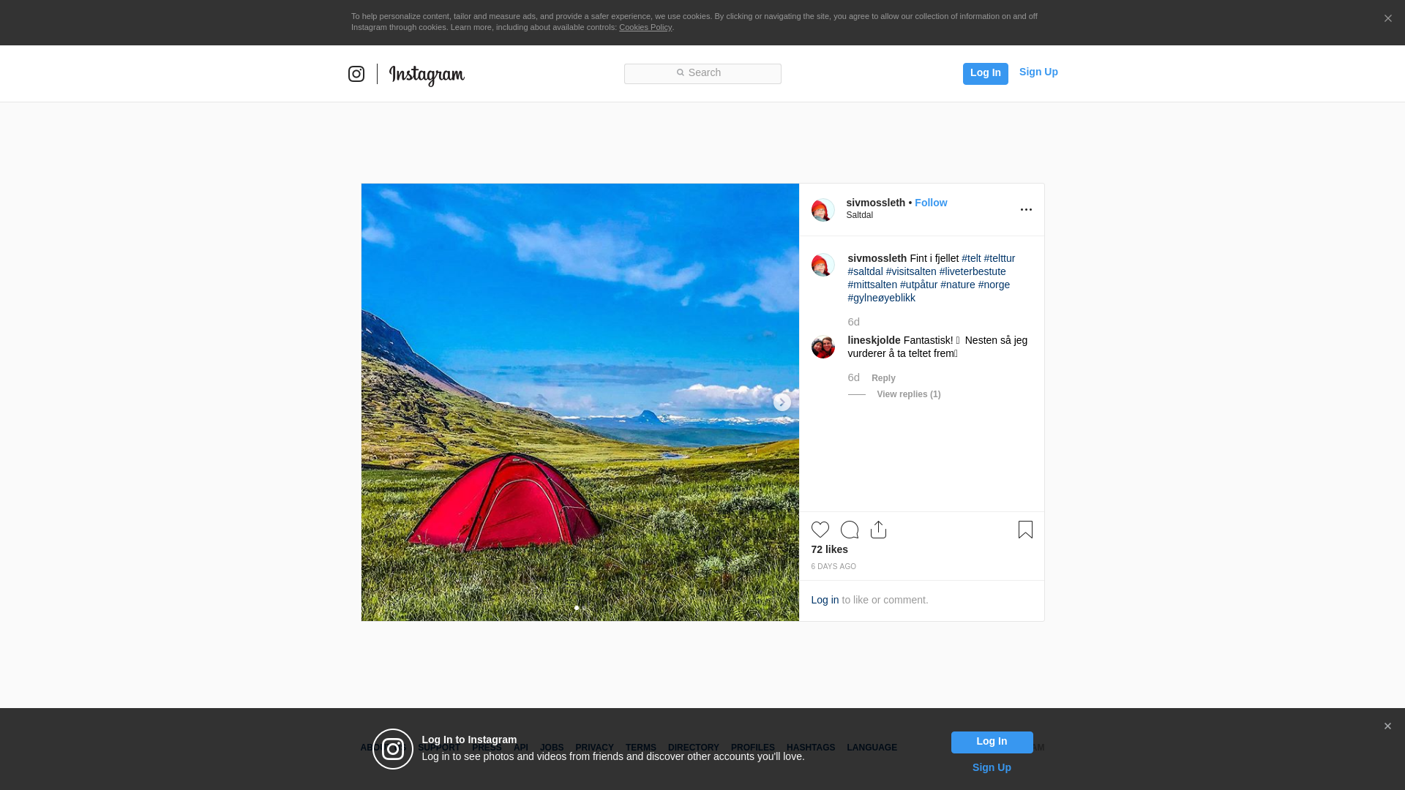Click the heart like icon

click(x=820, y=530)
